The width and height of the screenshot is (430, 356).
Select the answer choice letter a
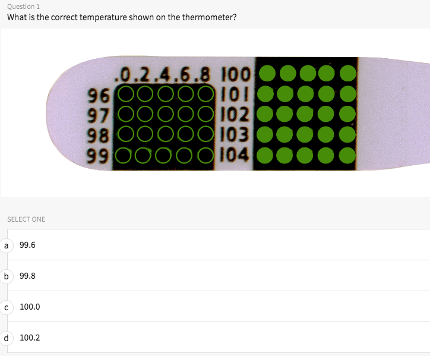[7, 245]
